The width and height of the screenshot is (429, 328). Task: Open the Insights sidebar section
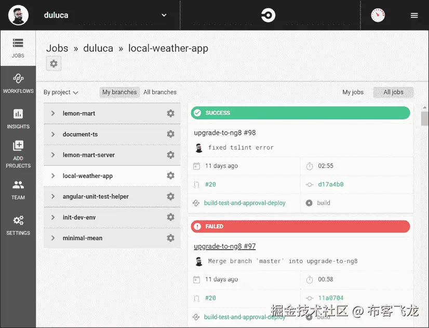pyautogui.click(x=18, y=119)
